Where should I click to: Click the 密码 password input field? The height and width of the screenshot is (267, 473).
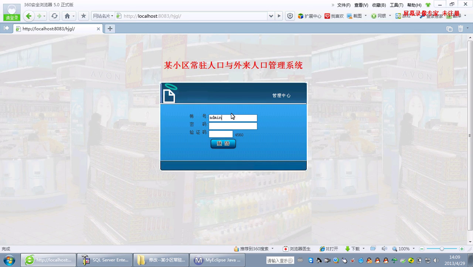click(x=233, y=126)
